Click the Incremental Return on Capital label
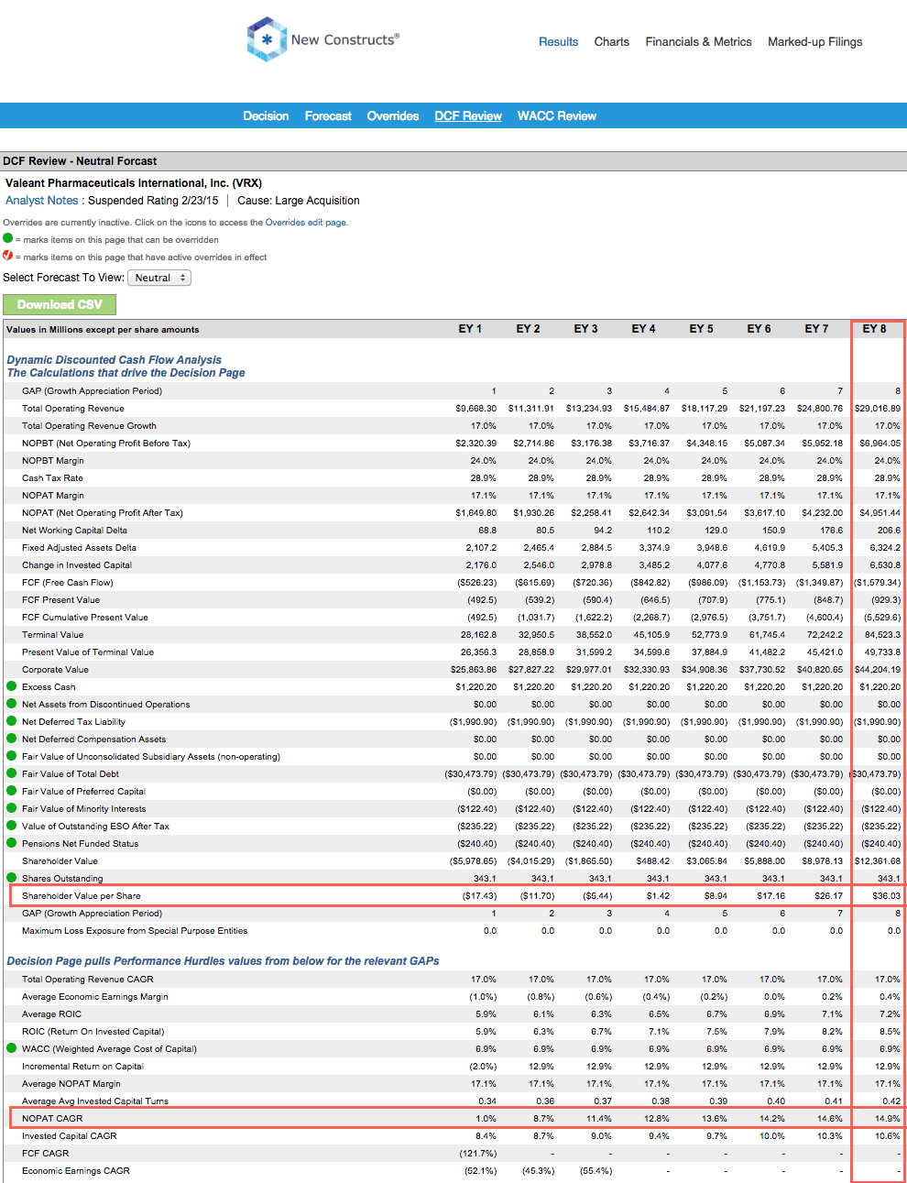Viewport: 907px width, 1183px height. click(x=82, y=1067)
